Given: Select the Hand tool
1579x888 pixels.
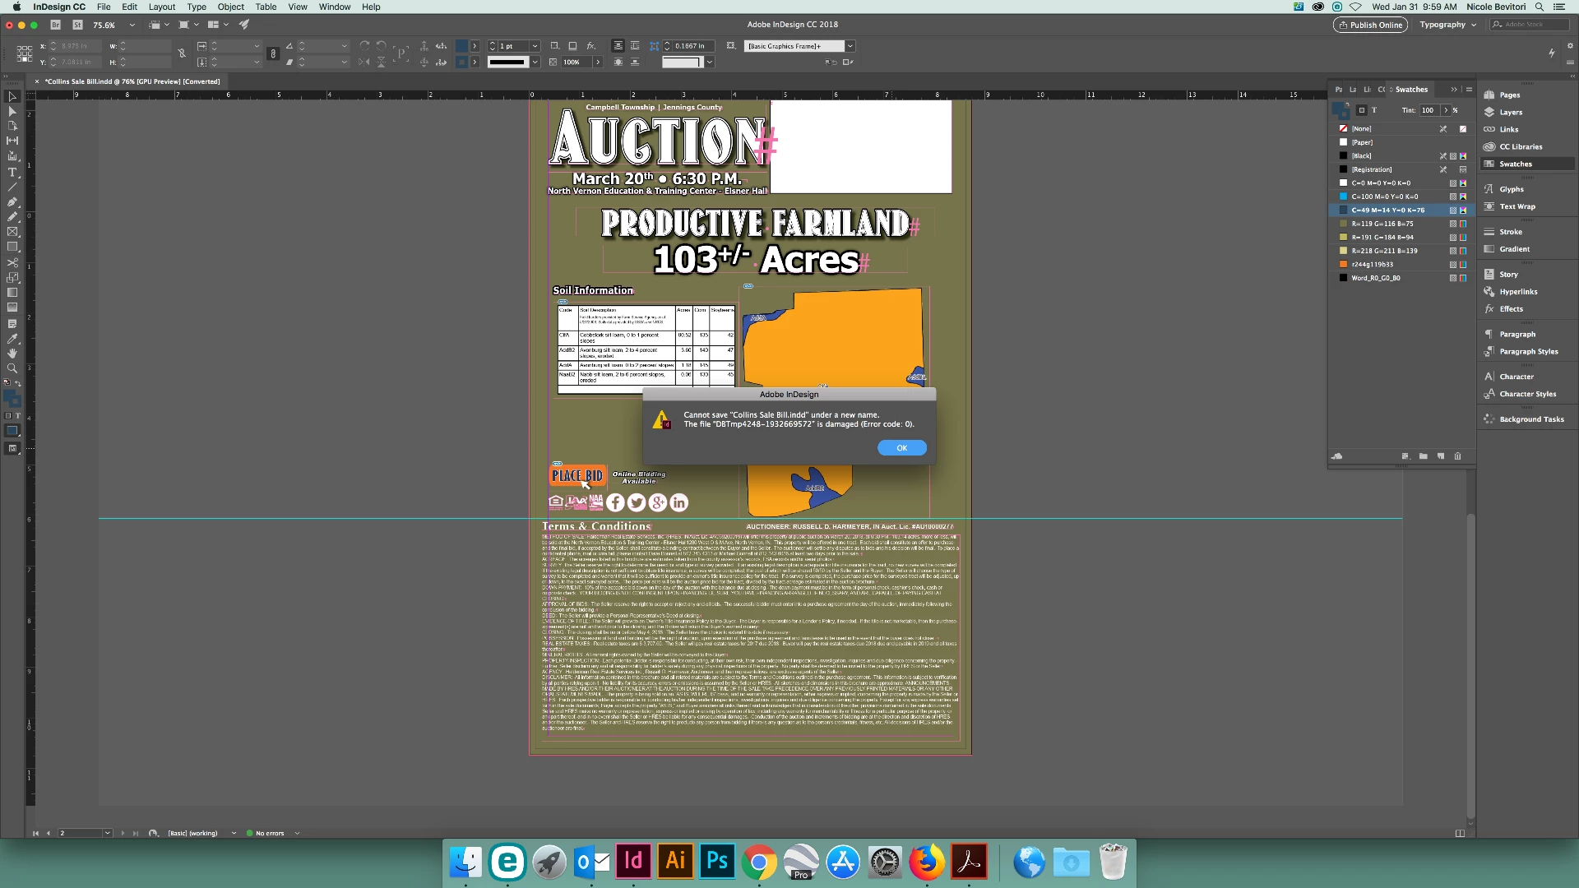Looking at the screenshot, I should (x=12, y=354).
